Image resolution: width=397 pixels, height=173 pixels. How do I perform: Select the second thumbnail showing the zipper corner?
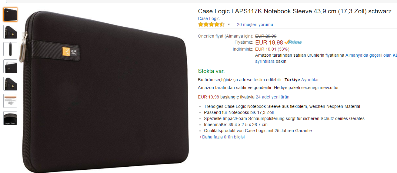tap(10, 32)
